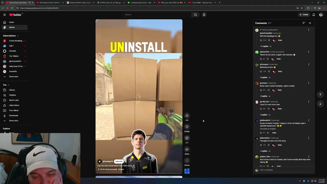Bookmark this page with star icon
This screenshot has width=327, height=184.
[302, 8]
